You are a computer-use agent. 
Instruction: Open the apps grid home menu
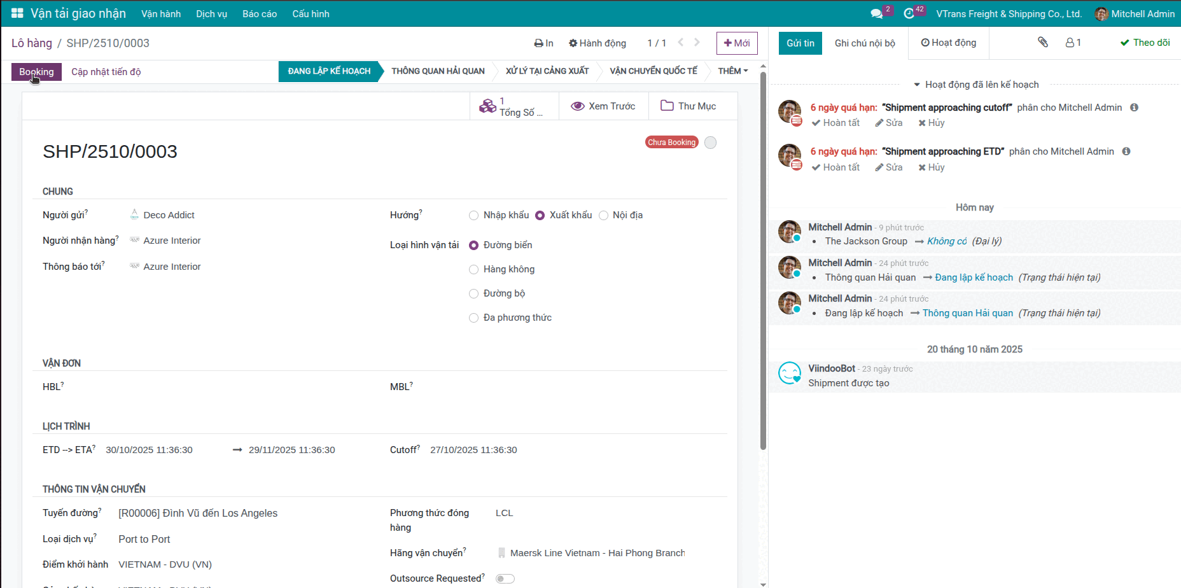click(17, 13)
